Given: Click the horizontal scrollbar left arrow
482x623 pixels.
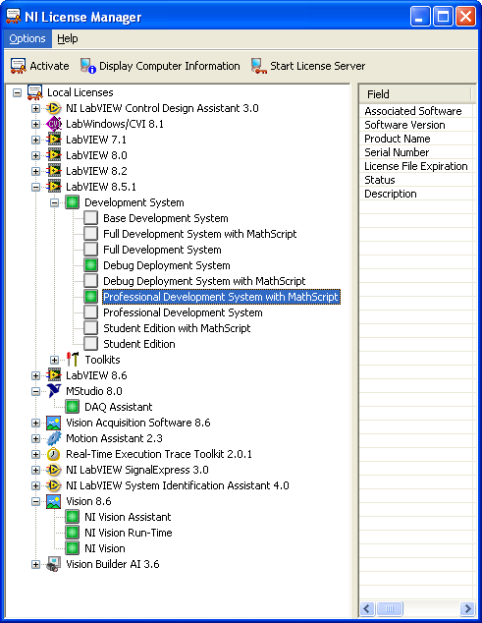Looking at the screenshot, I should pos(367,608).
